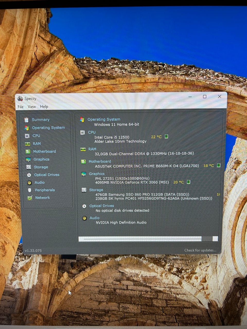Click the CPU chip icon in sidebar
Image resolution: width=247 pixels, height=329 pixels.
tap(27, 136)
